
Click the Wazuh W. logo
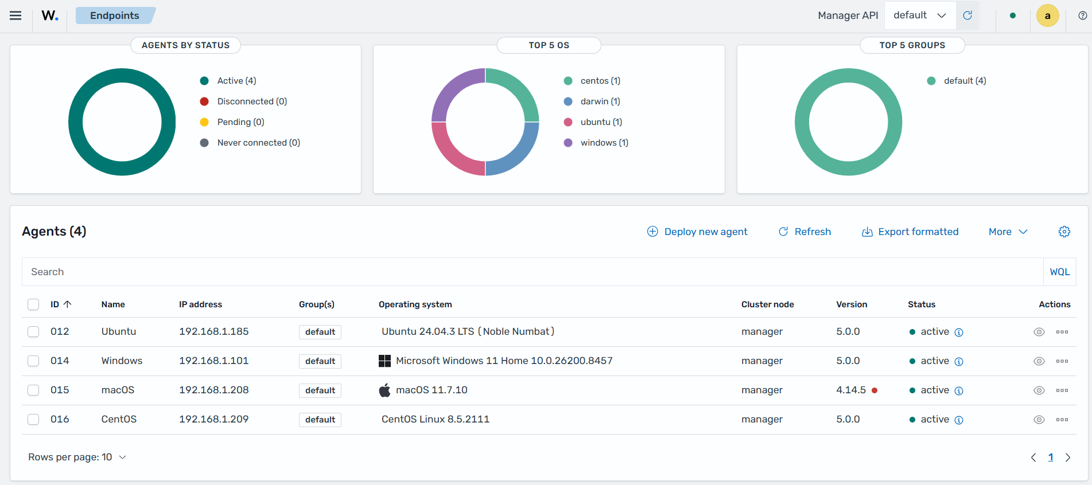50,15
